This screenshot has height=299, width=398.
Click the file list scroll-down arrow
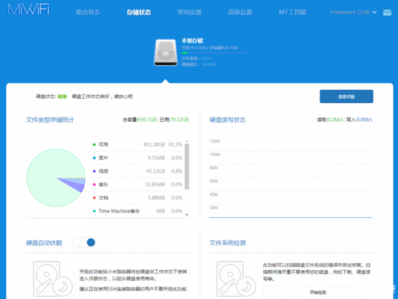186,214
